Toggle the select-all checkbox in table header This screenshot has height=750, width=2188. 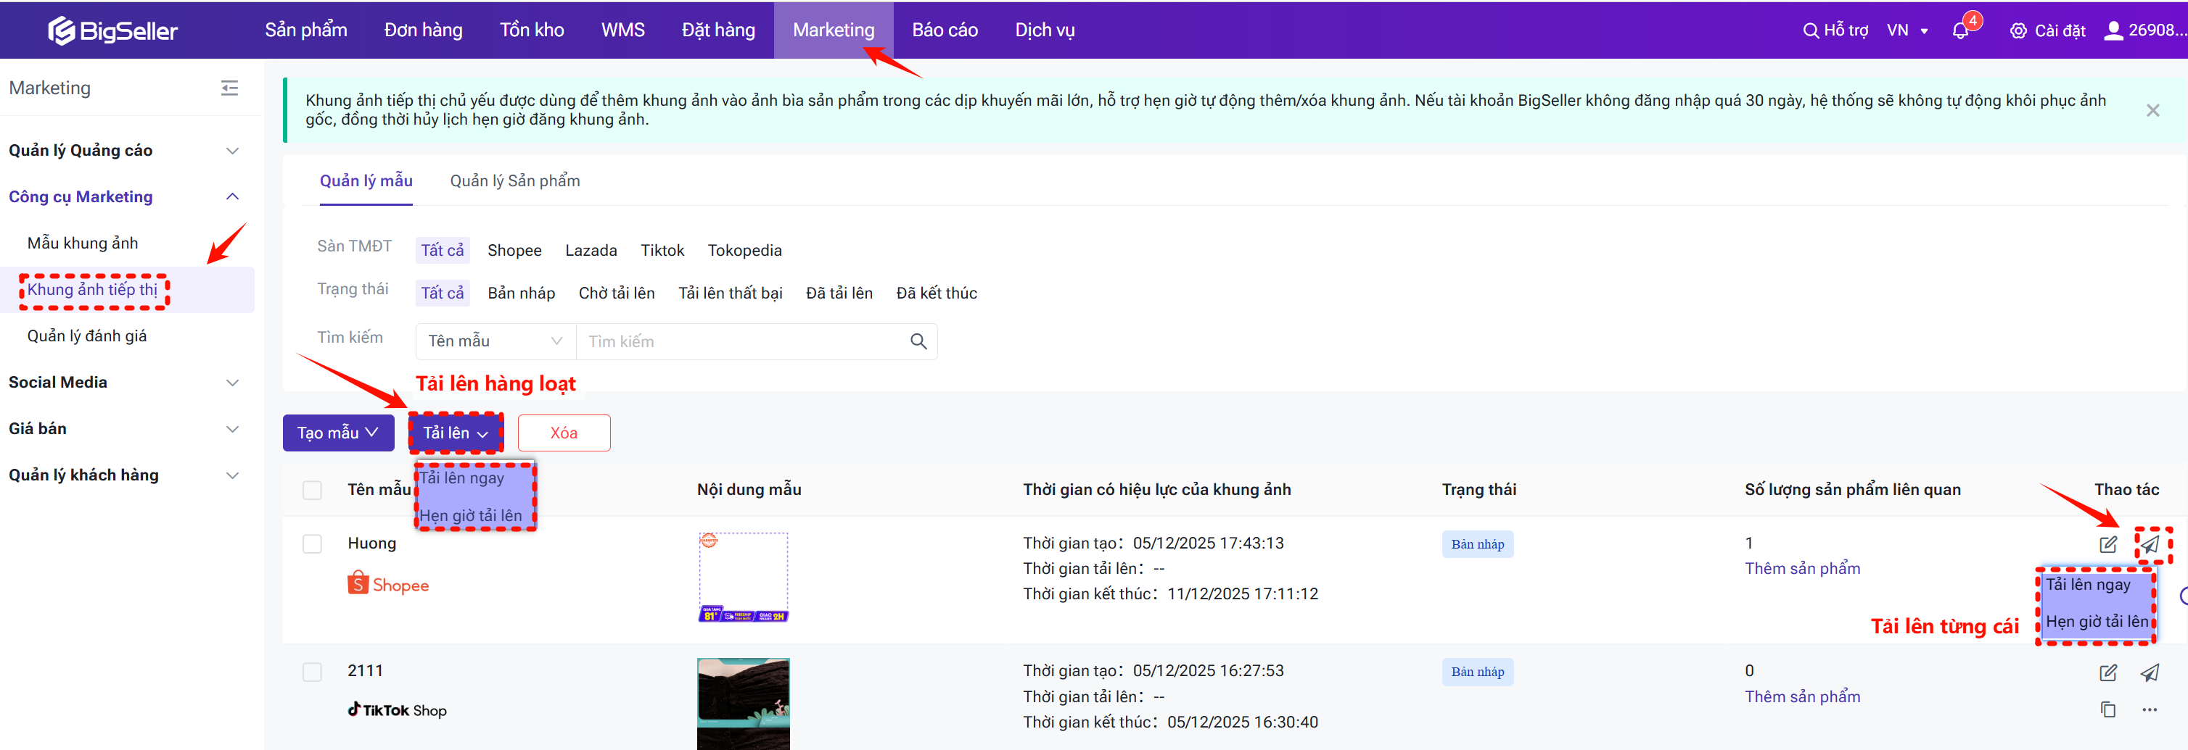pos(313,491)
